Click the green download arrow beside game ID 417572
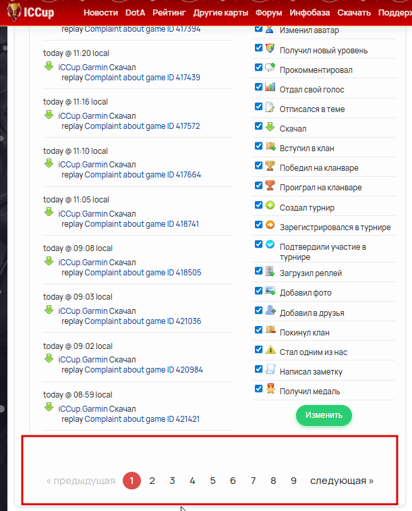Screen dimensions: 412x511 [x=49, y=115]
